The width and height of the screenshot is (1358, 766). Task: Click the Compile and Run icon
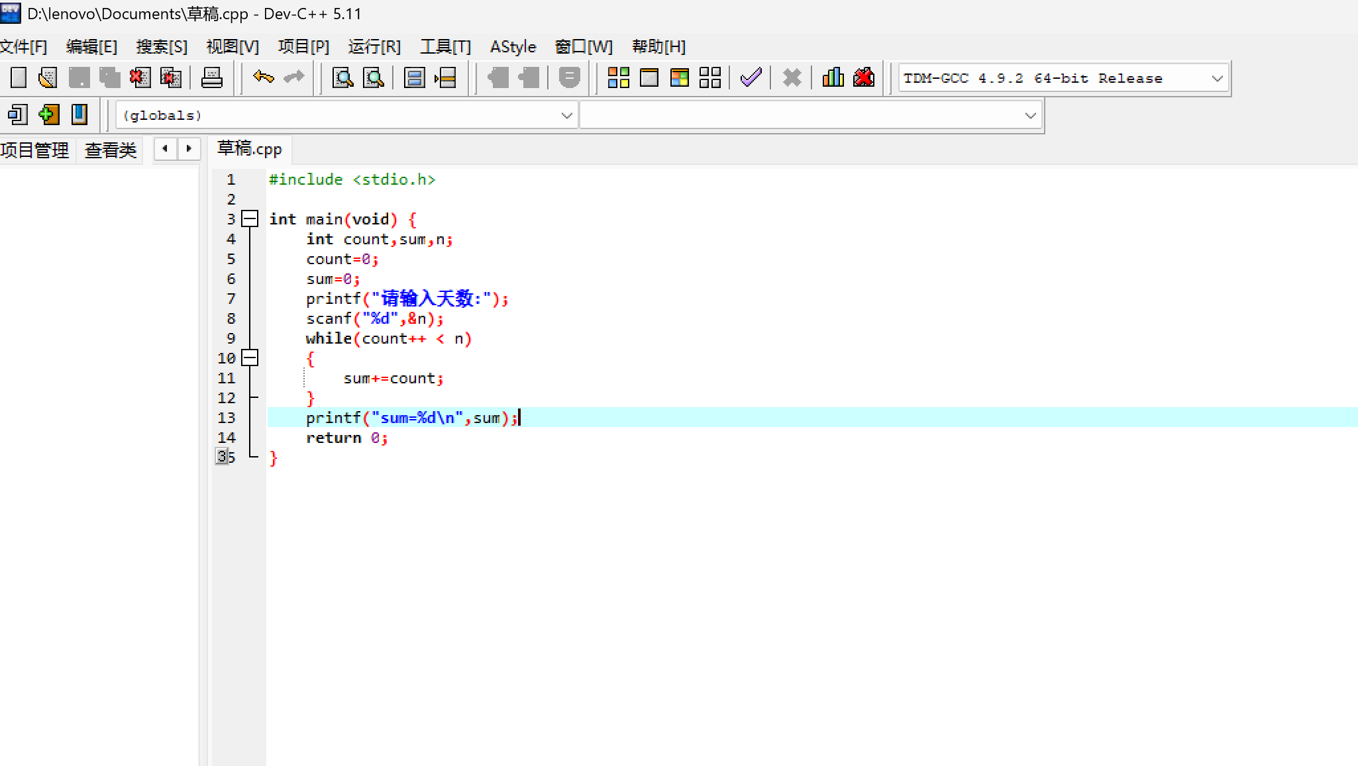pyautogui.click(x=680, y=78)
